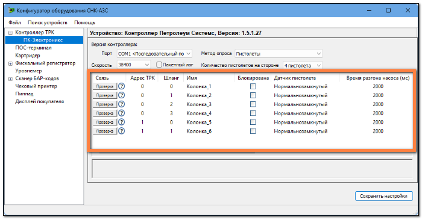Click the help icon for Колонка_2
Screen dimensions: 422x219
click(122, 95)
